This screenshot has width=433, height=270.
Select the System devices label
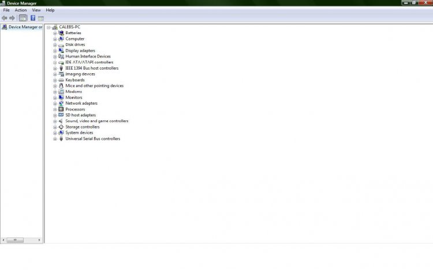(79, 132)
